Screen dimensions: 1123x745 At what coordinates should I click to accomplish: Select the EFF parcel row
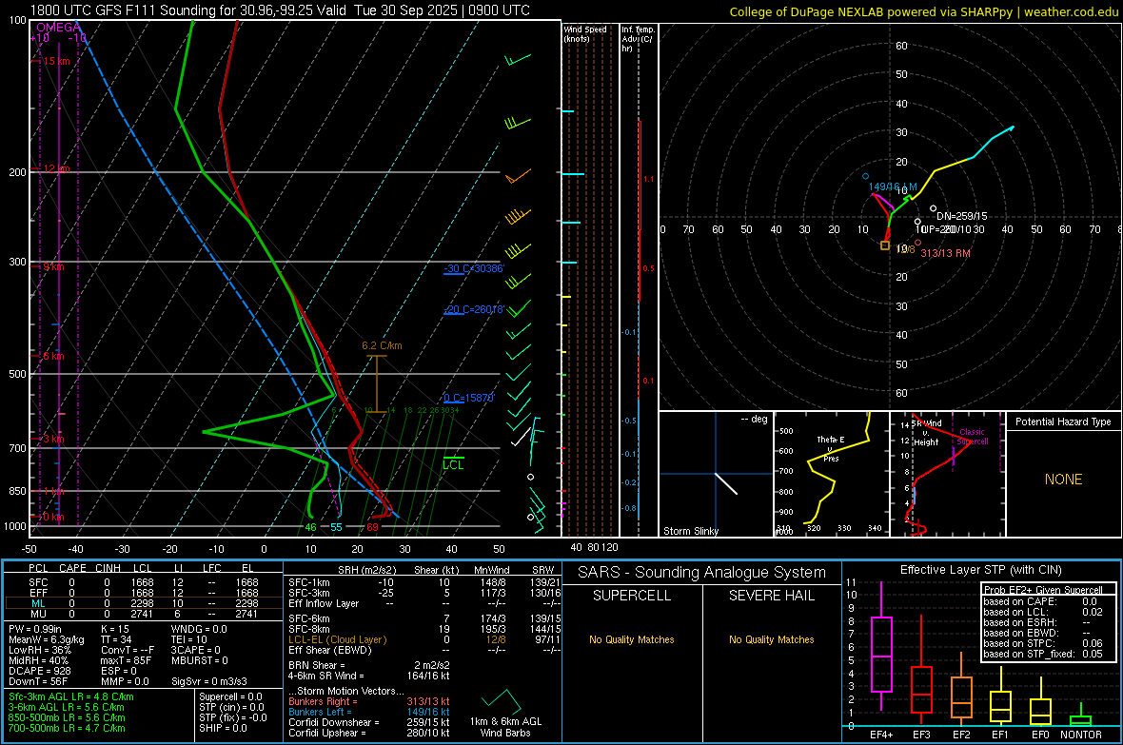coord(143,593)
